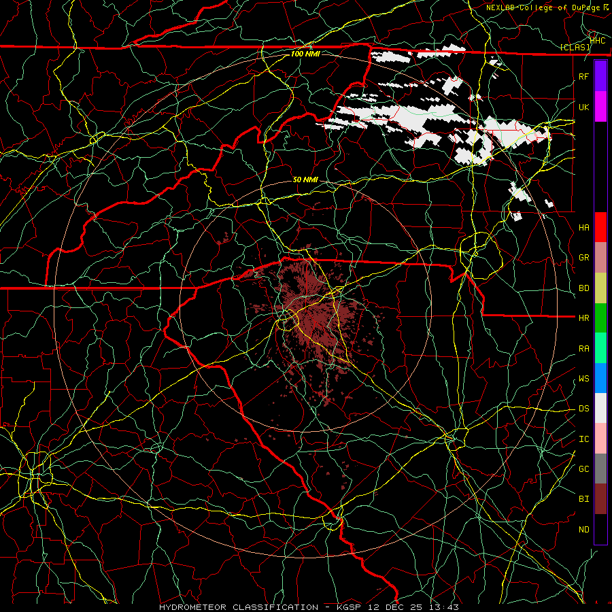This screenshot has width=612, height=612.
Task: Click the DS white legend swatch
Action: 600,408
